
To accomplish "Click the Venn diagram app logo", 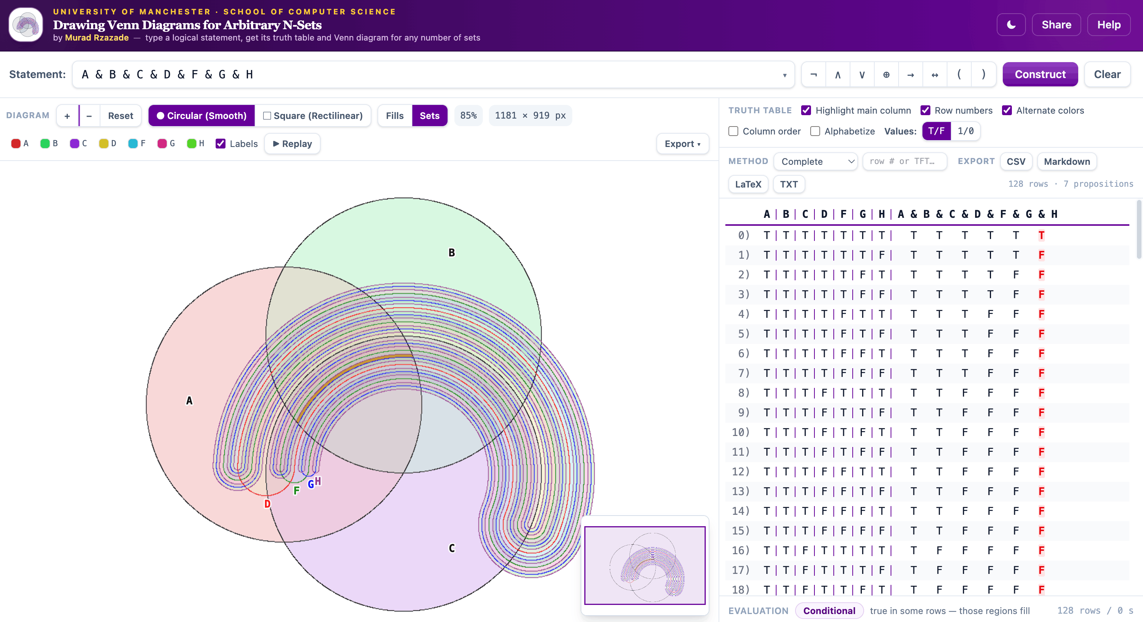I will [x=26, y=25].
